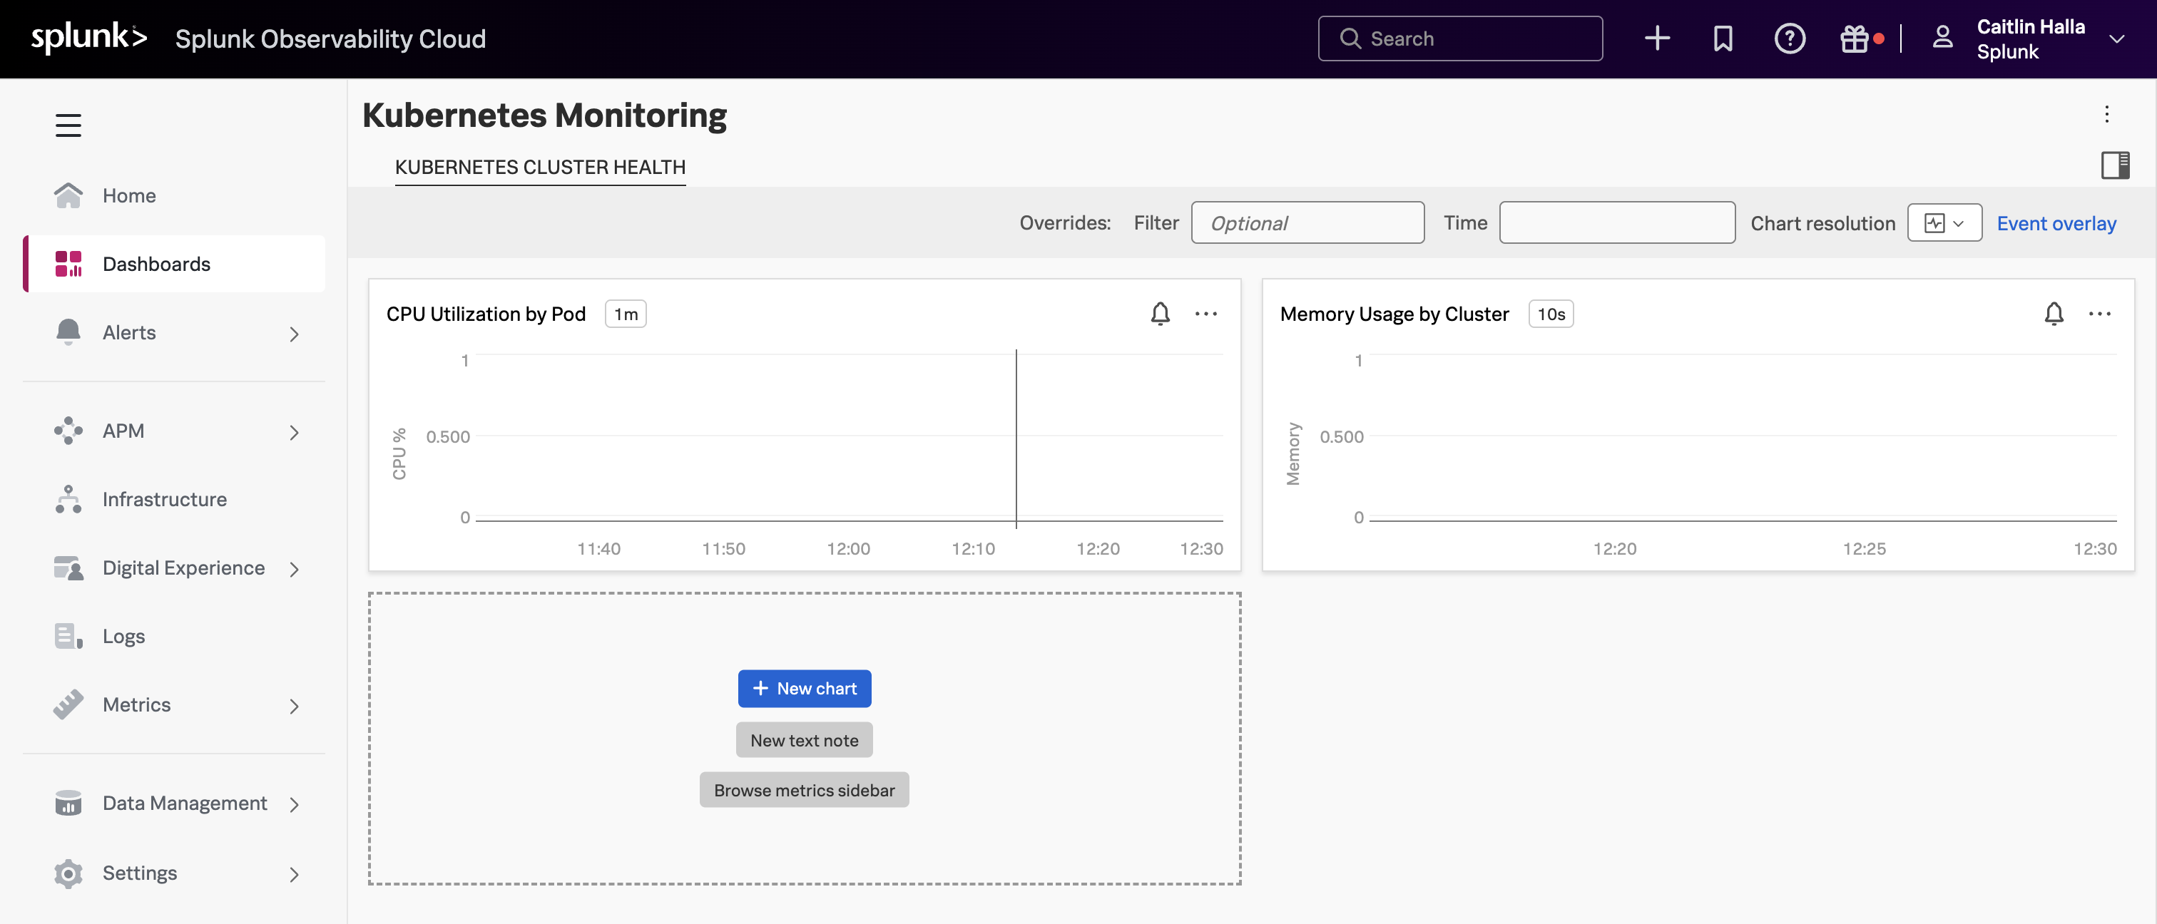Open Infrastructure in sidebar
The image size is (2157, 924).
click(x=174, y=499)
